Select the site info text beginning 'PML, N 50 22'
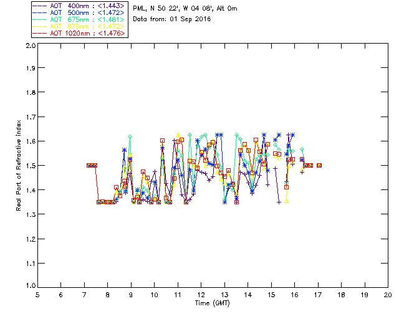 click(x=185, y=9)
